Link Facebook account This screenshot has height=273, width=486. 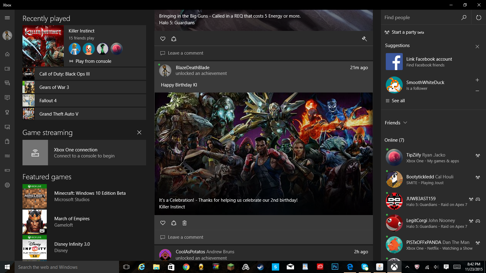[433, 62]
